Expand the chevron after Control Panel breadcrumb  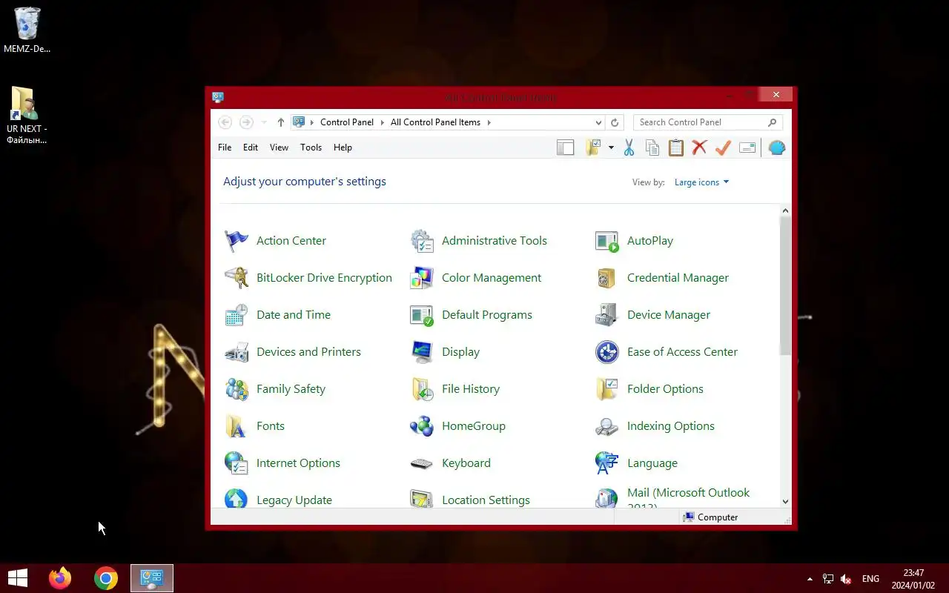(383, 122)
